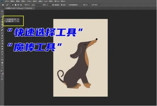Viewport: 157px width, 106px height.
Task: Close the QQ screenshot document tab
Action: click(x=34, y=8)
